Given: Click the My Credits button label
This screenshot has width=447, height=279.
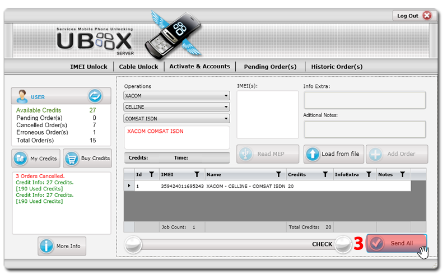Looking at the screenshot, I should point(44,159).
